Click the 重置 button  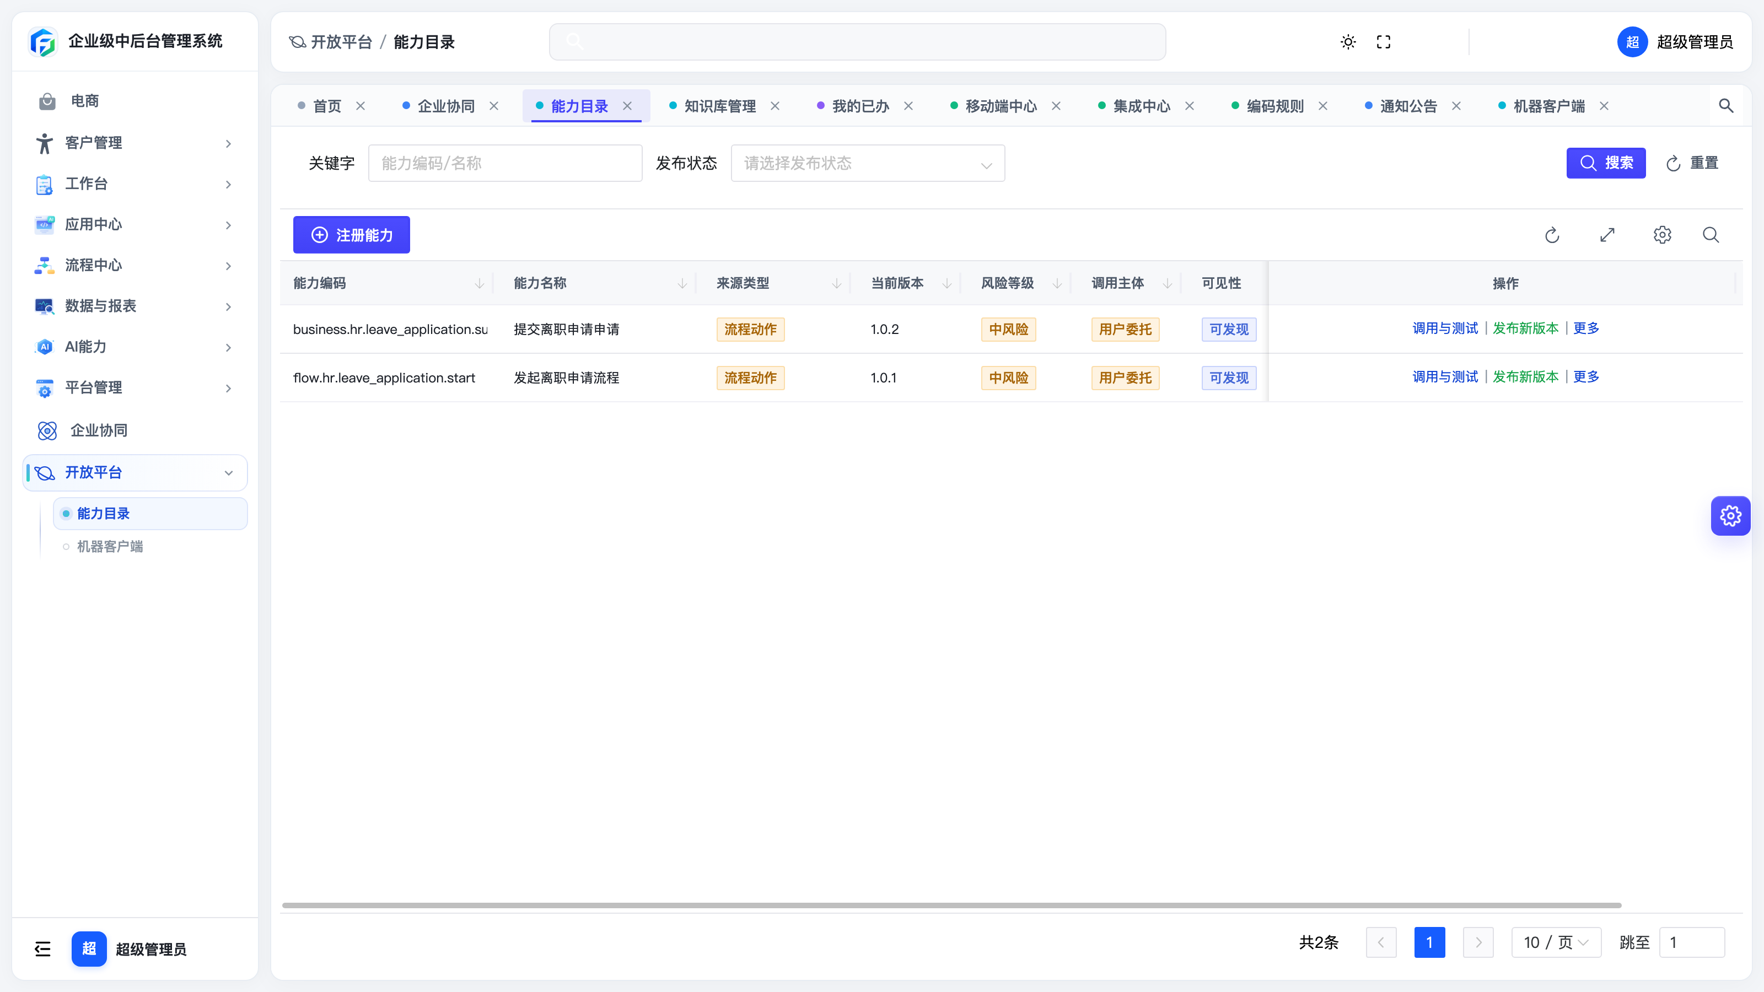click(x=1692, y=163)
